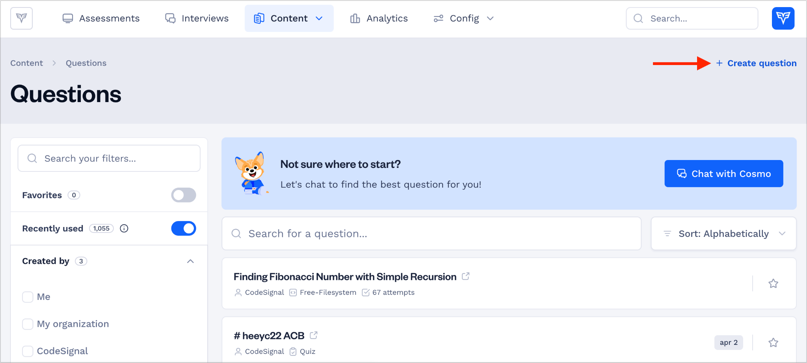Go to the Assessments tab
Screen dimensions: 807x363
(101, 19)
